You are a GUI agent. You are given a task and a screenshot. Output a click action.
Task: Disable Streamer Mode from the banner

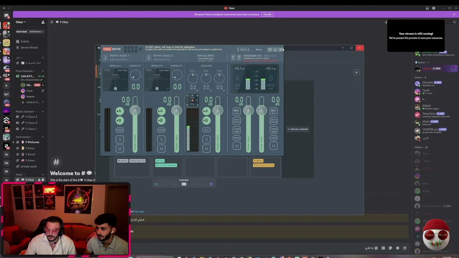(267, 14)
